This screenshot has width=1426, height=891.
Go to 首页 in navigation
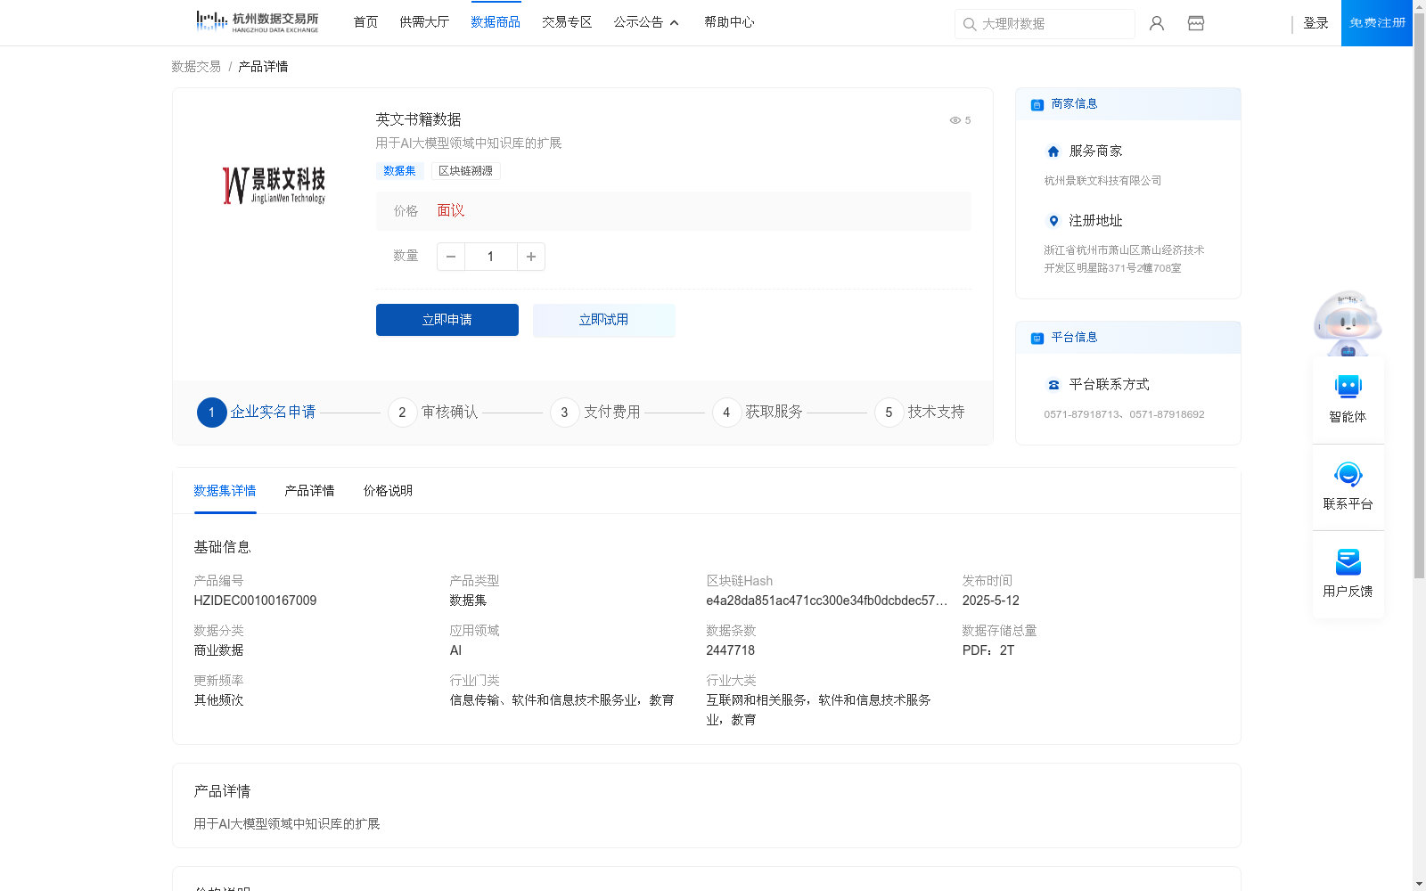365,22
